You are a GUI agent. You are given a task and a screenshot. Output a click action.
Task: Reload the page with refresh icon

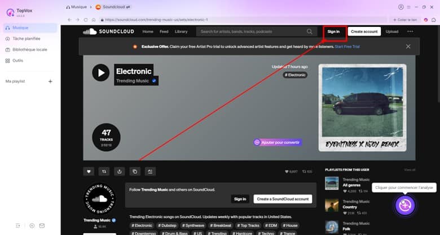86,20
